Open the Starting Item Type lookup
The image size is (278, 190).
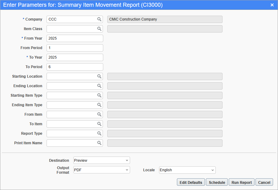click(x=99, y=95)
